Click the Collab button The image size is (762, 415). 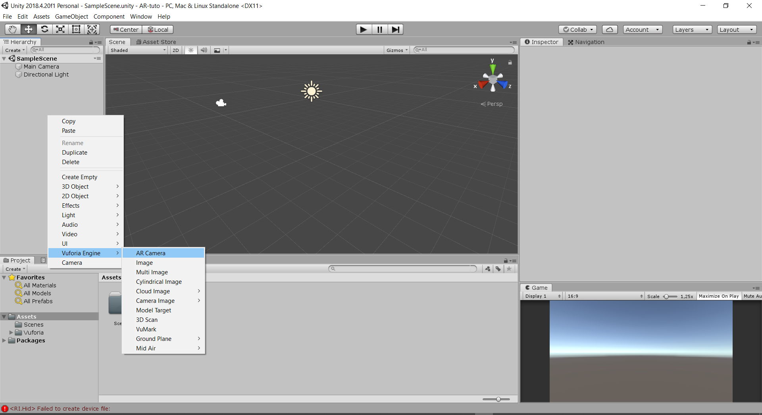(x=577, y=30)
